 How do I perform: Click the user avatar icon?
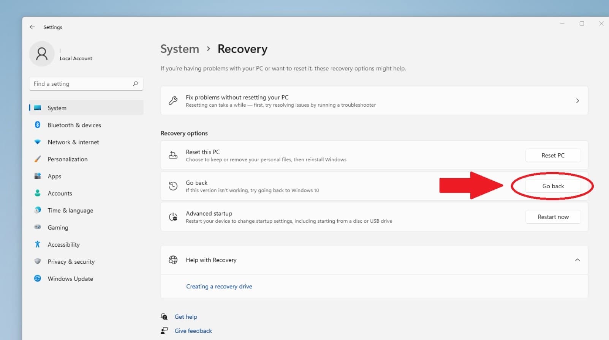(x=42, y=54)
